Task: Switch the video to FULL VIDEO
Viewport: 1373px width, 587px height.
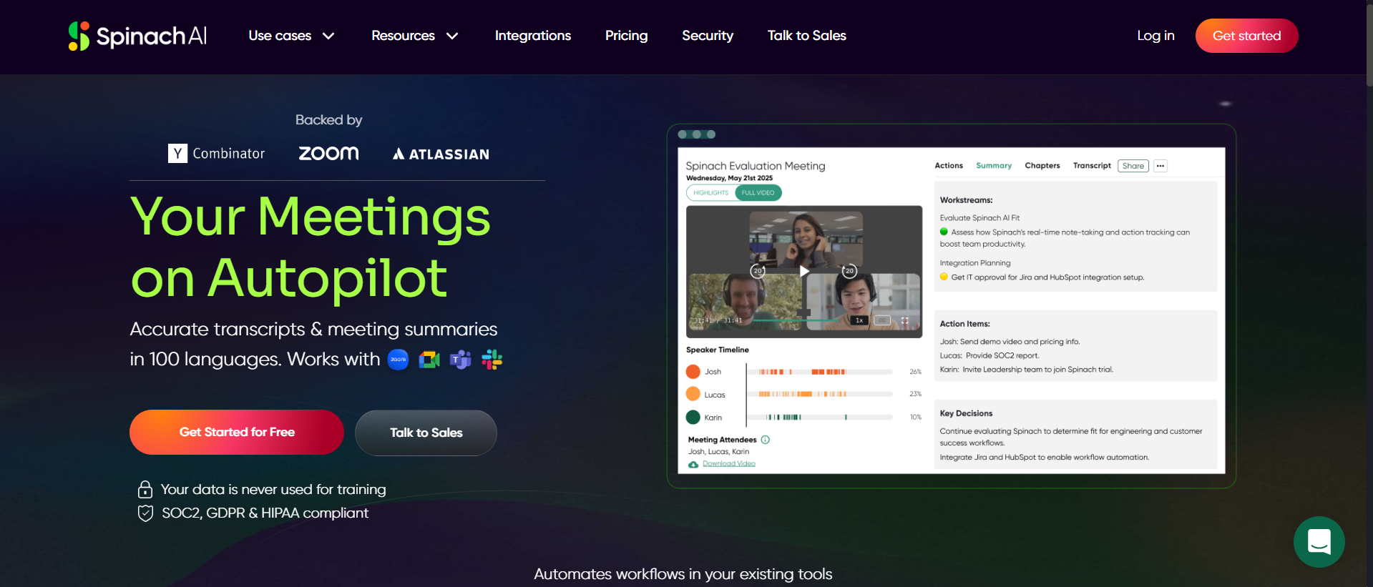Action: [758, 193]
